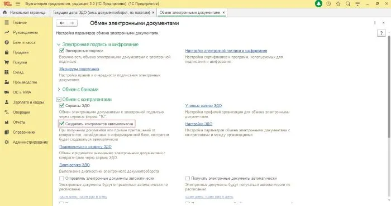The image size is (391, 206).
Task: Open the Маршруты подписания link
Action: click(x=79, y=69)
